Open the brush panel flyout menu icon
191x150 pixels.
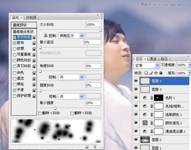tap(101, 18)
